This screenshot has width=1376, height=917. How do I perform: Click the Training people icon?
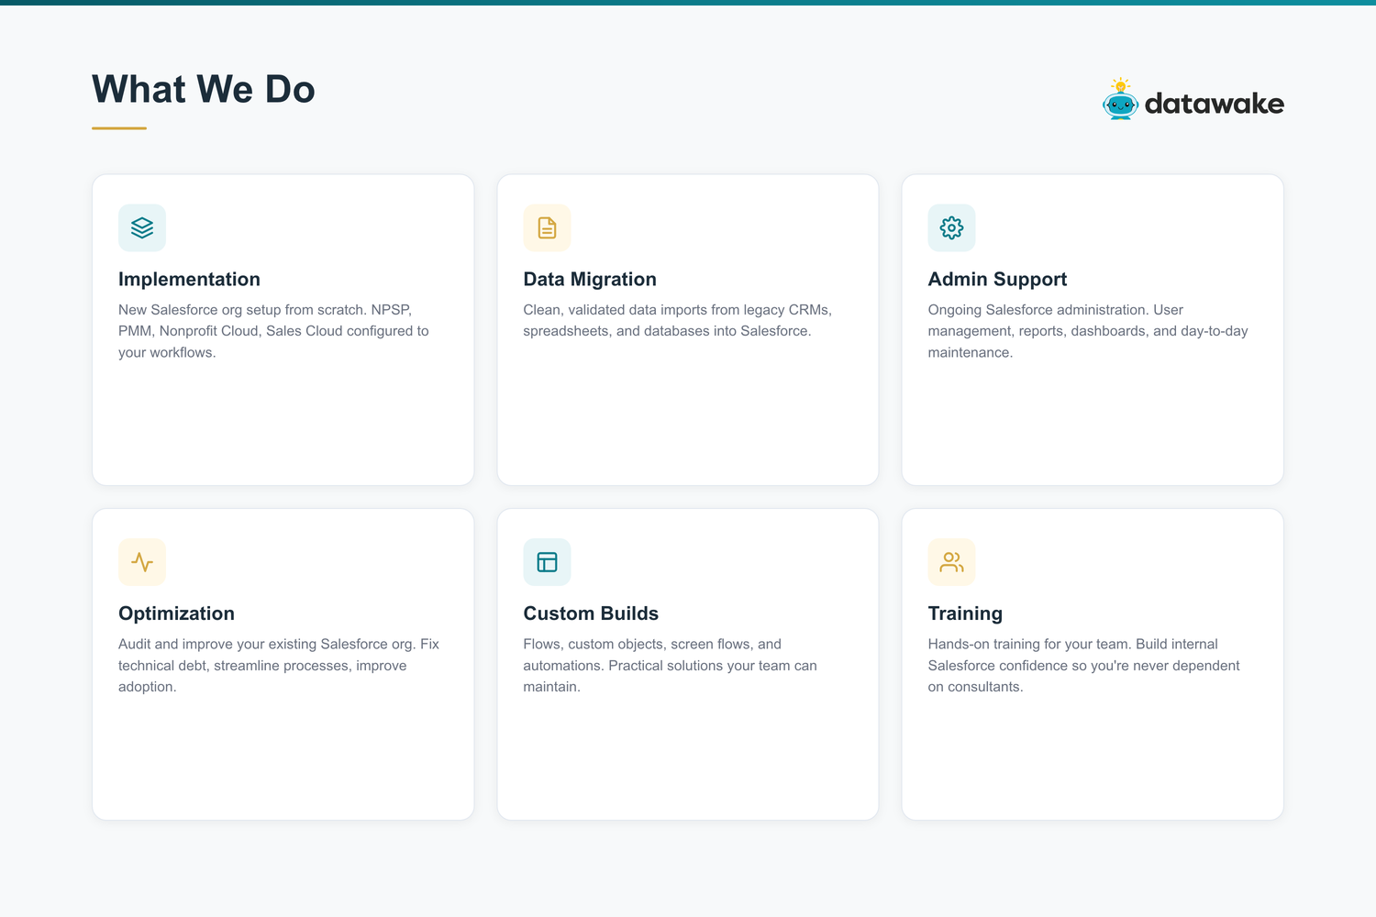click(951, 562)
